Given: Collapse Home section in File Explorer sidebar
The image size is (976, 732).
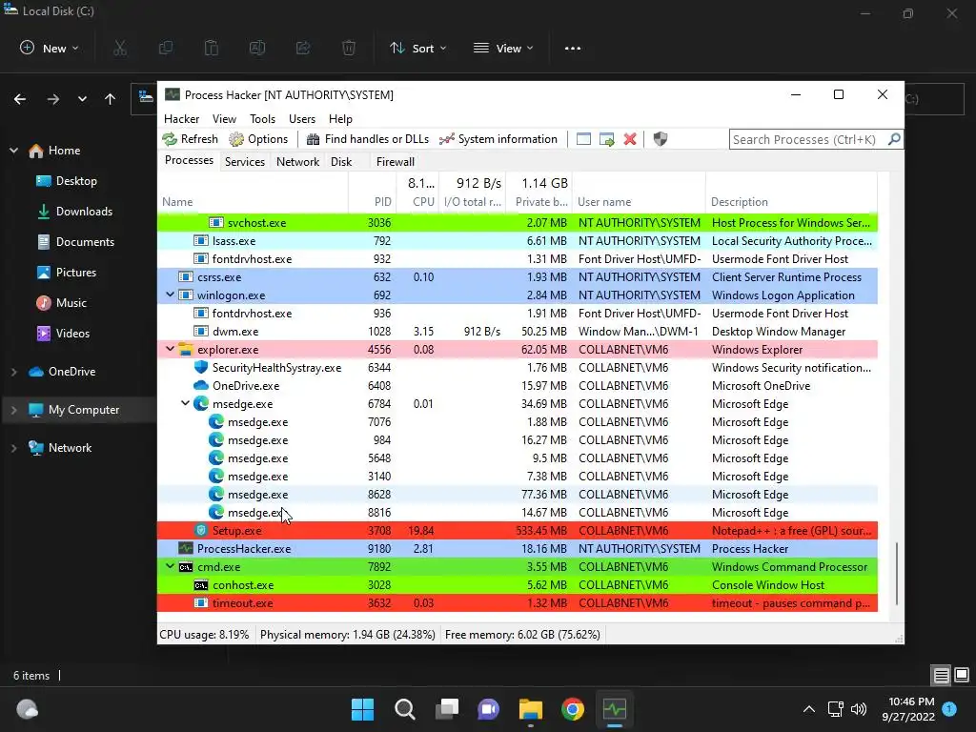Looking at the screenshot, I should [x=13, y=151].
